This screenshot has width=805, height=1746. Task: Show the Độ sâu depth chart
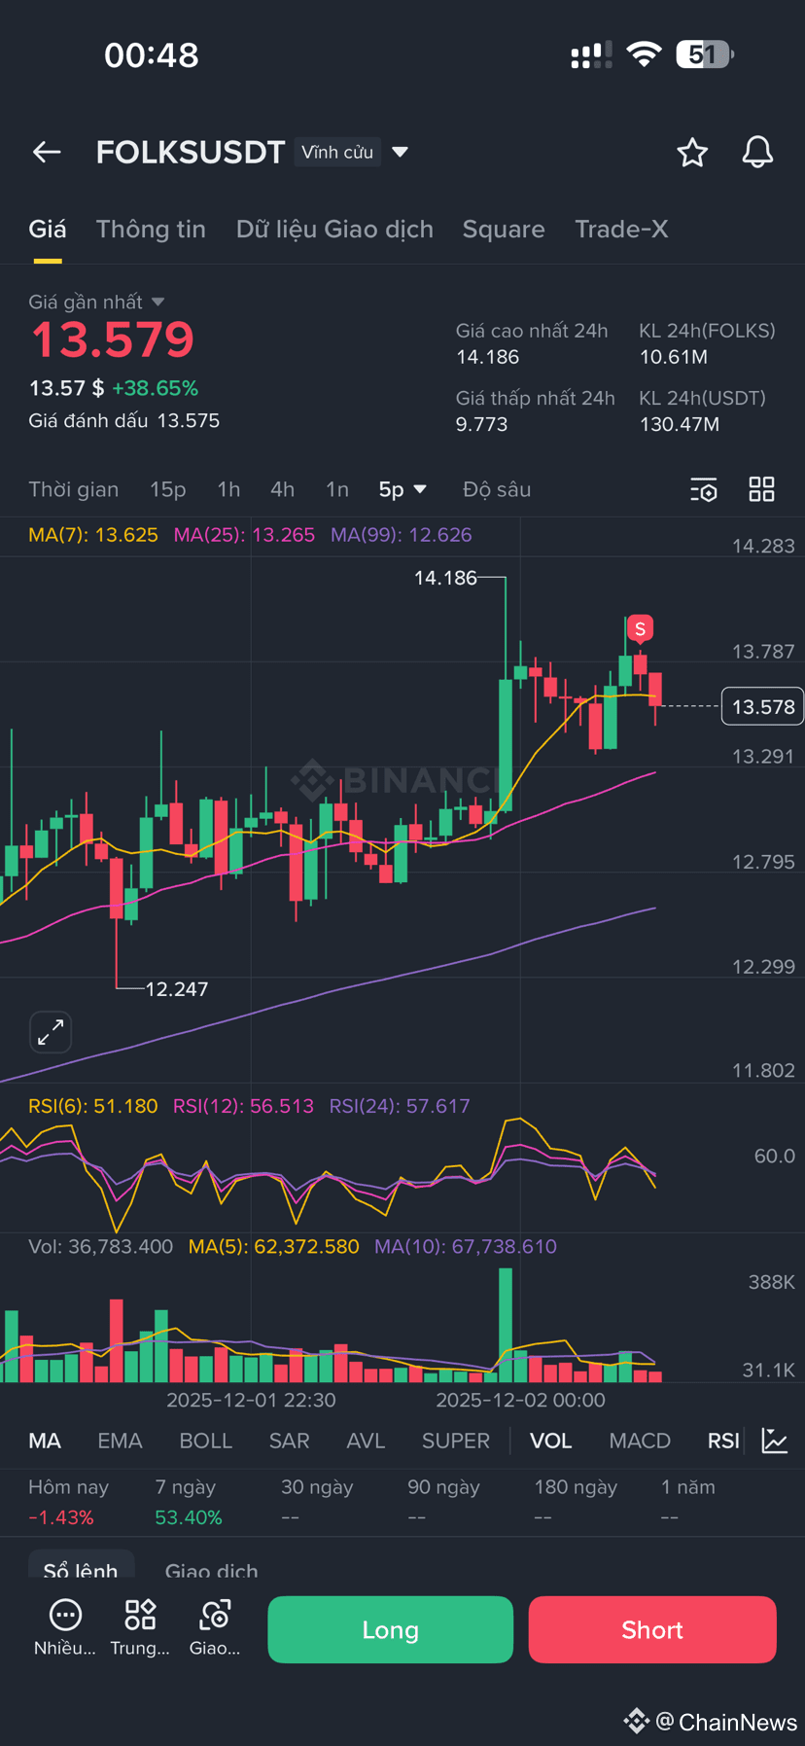click(x=497, y=489)
